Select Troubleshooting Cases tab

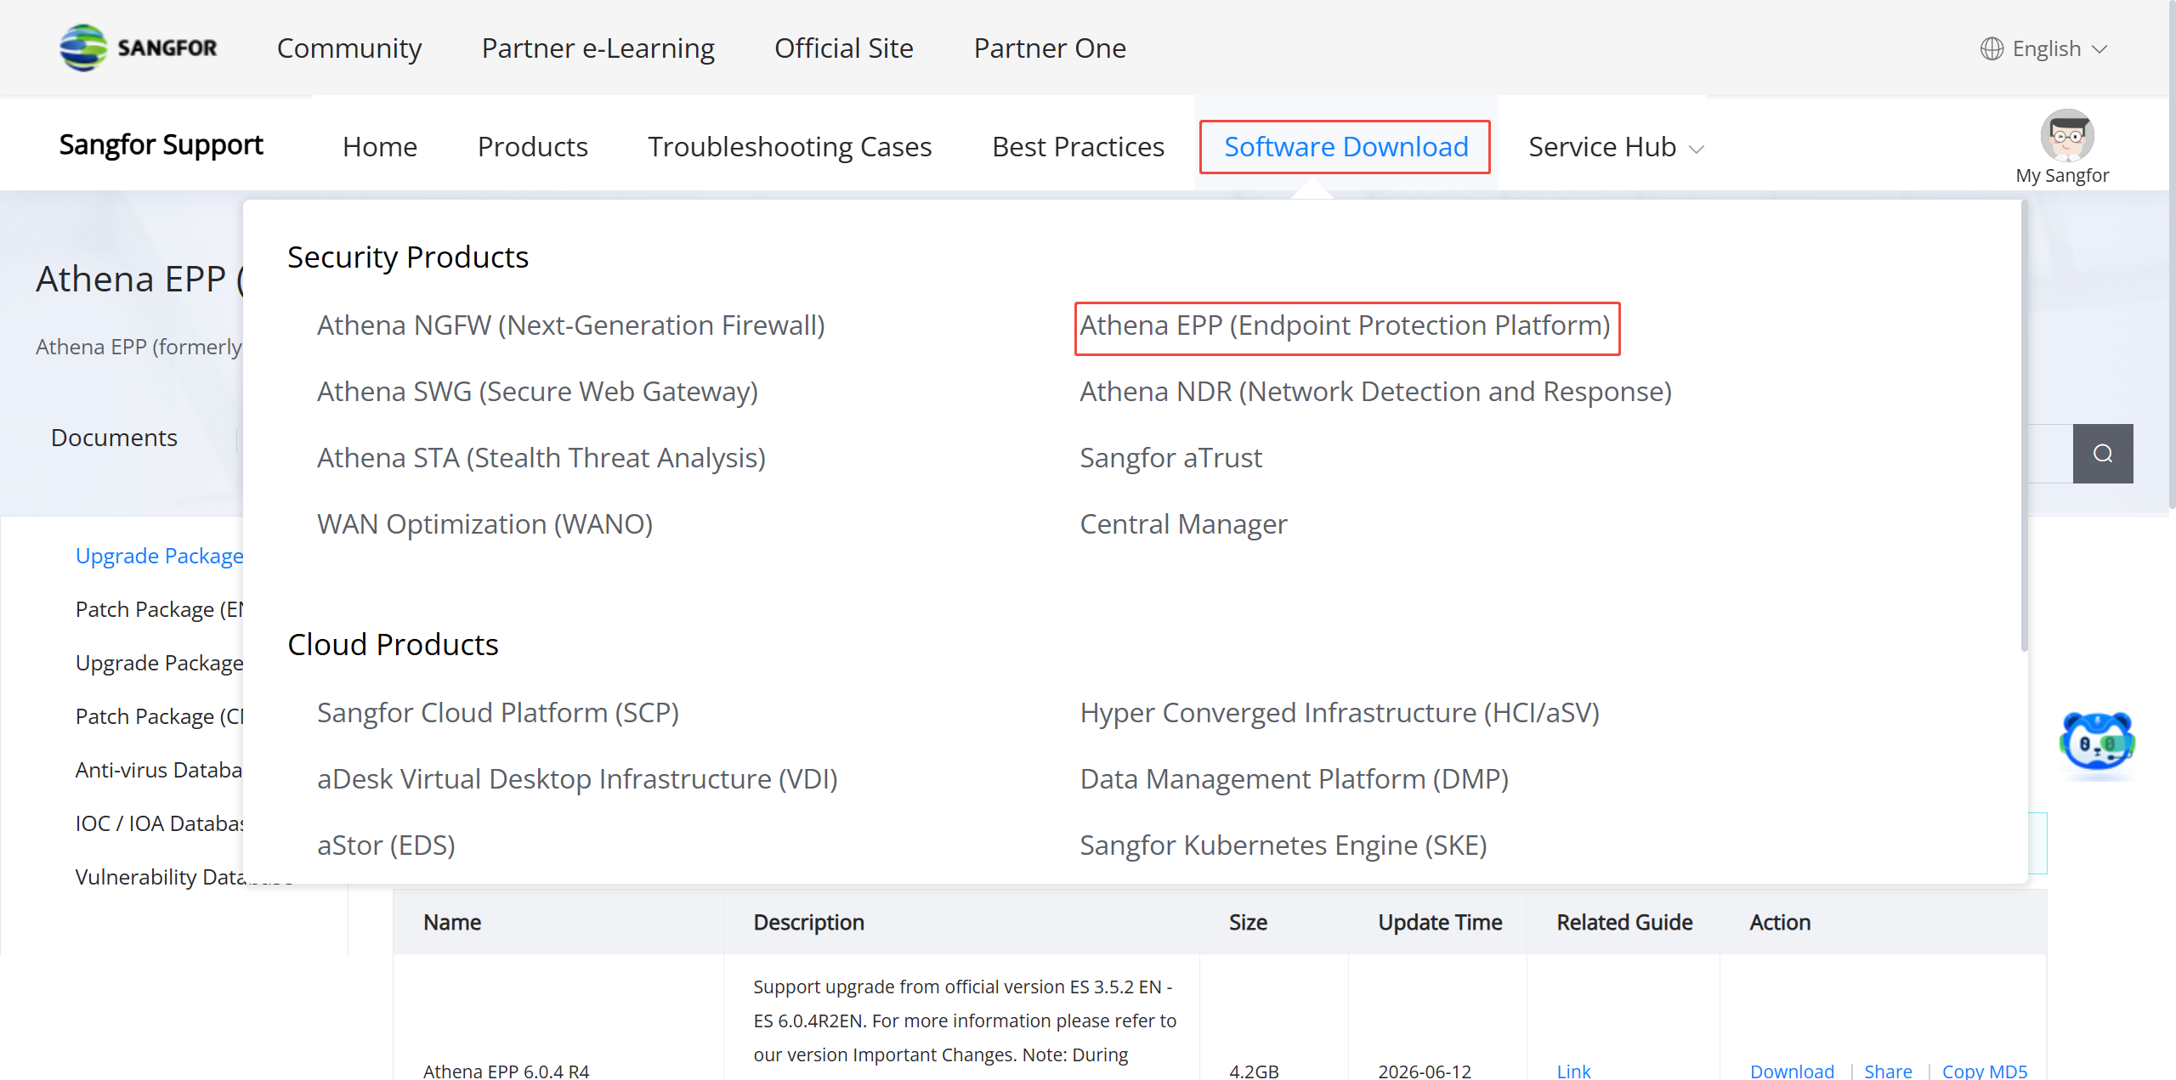tap(790, 147)
